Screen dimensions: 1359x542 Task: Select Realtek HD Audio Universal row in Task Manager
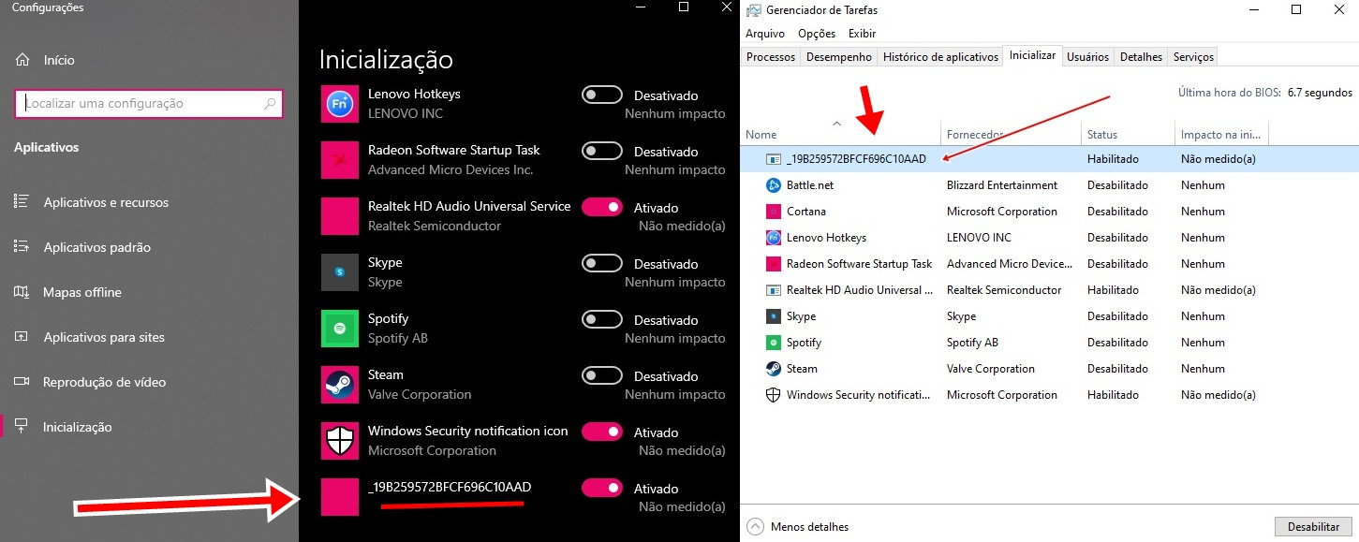[x=1049, y=290]
